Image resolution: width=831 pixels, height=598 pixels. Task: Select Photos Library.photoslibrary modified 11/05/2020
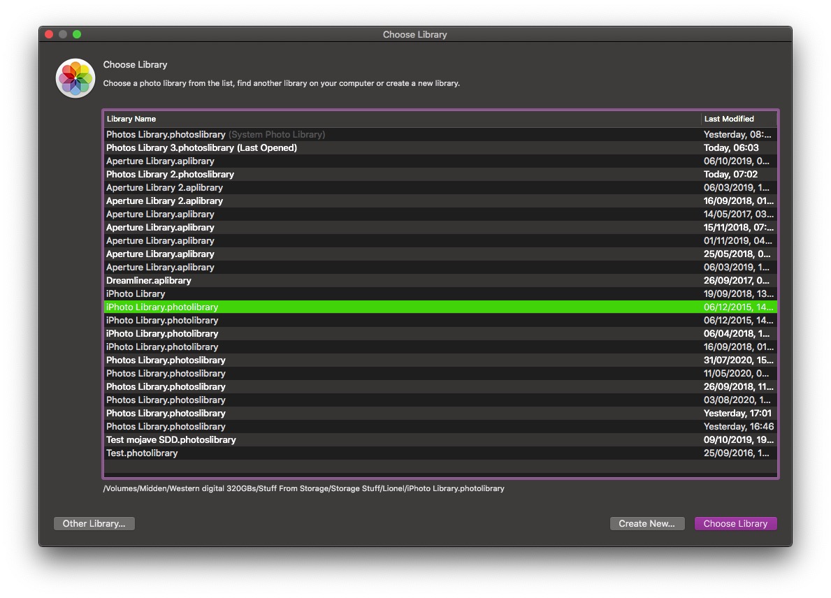tap(440, 373)
